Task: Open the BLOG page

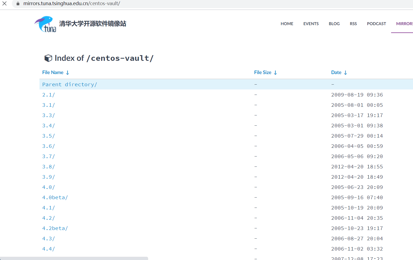Action: coord(334,24)
